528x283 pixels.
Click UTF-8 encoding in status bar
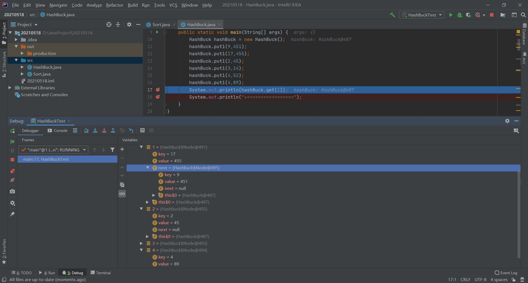[x=480, y=279]
